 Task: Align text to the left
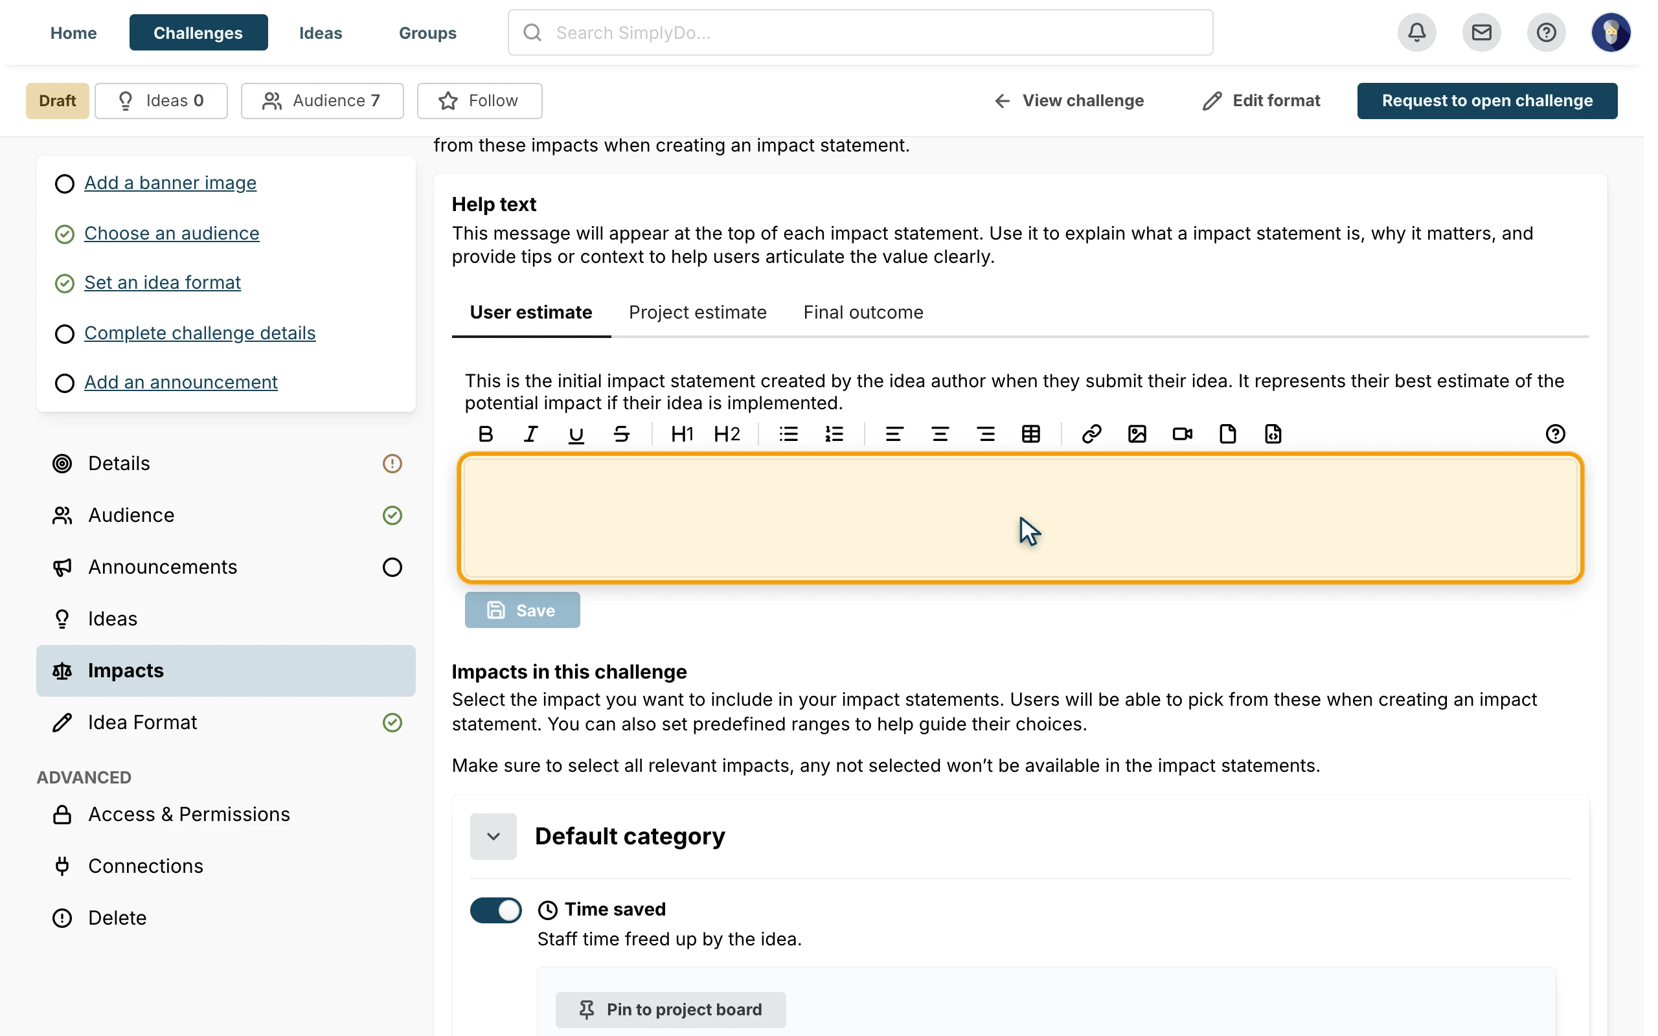point(894,434)
